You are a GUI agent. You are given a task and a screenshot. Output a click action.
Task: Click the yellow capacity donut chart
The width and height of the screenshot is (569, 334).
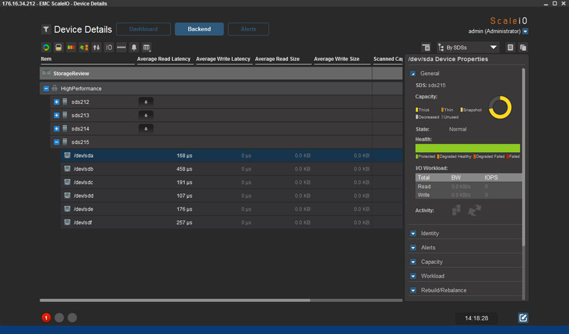pos(500,107)
